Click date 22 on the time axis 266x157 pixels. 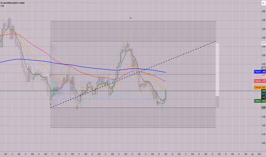click(x=119, y=154)
